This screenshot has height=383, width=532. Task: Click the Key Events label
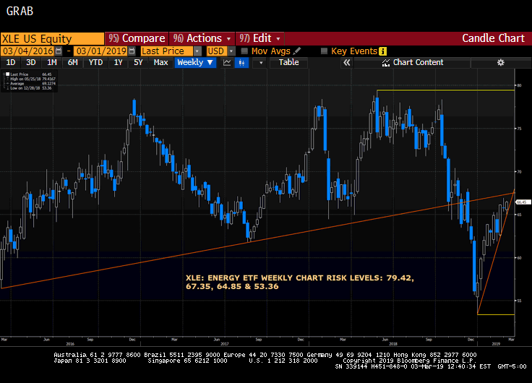pyautogui.click(x=354, y=51)
